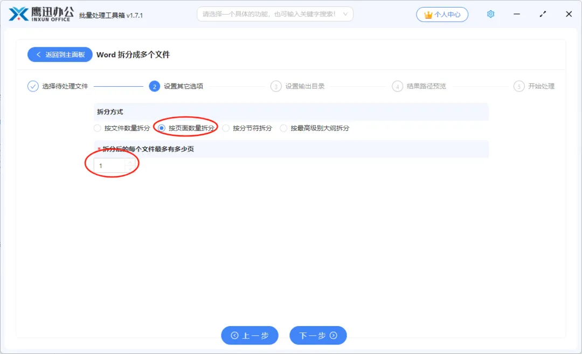Decrease pages per file with down arrow

130,169
